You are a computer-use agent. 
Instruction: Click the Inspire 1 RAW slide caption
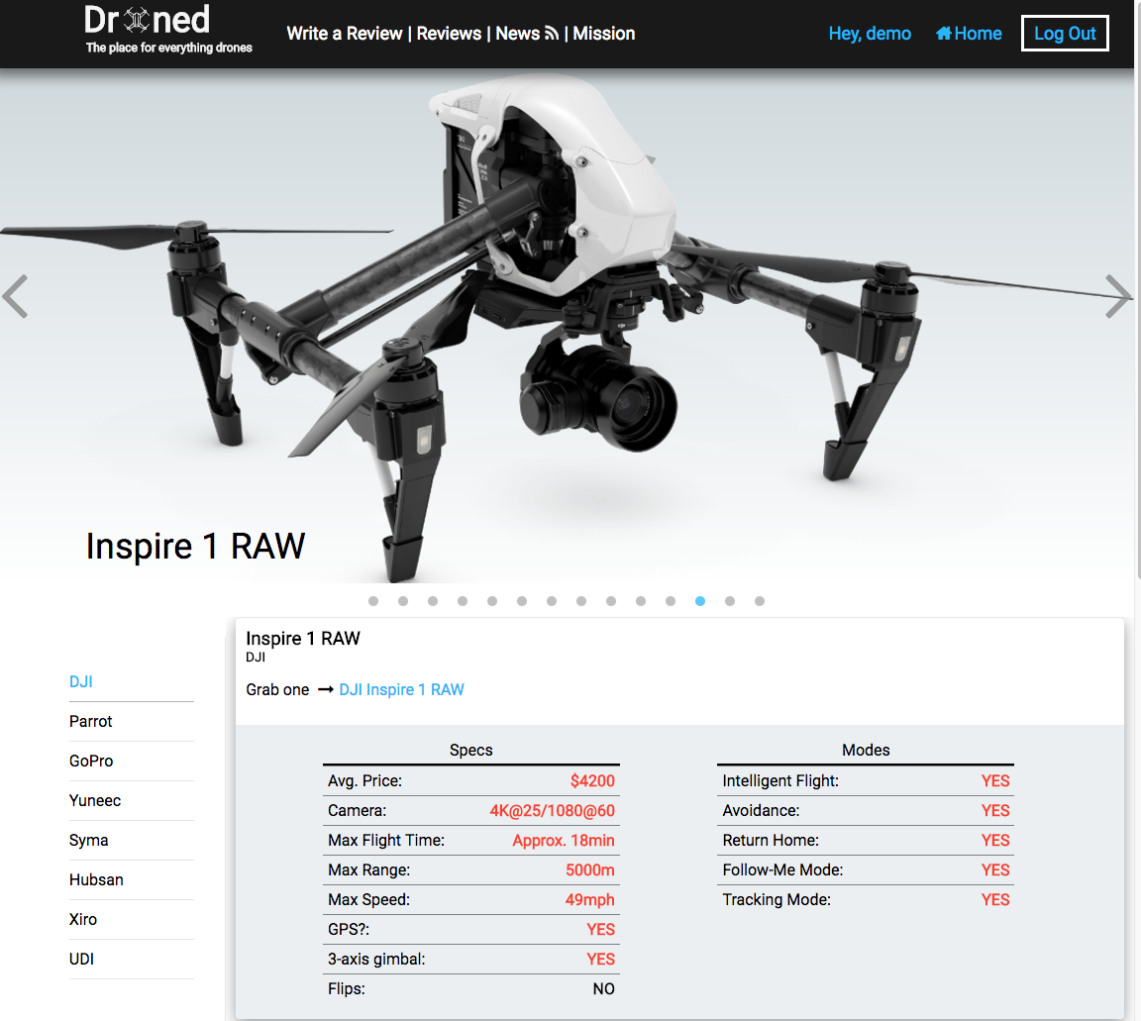[196, 546]
